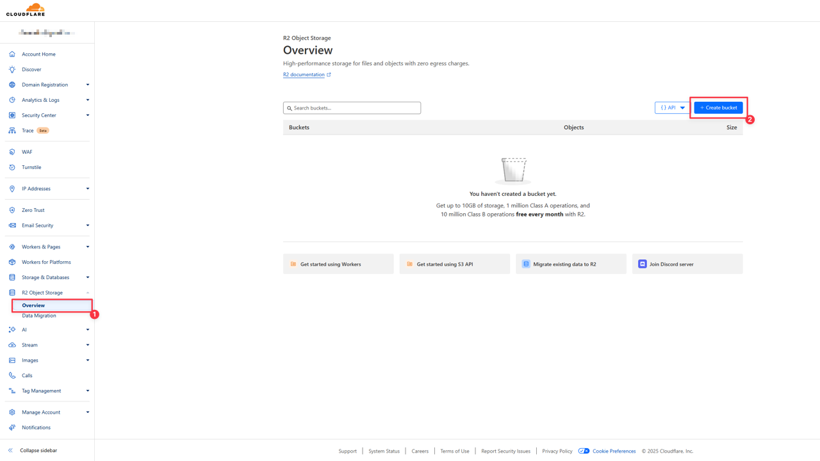Viewport: 820px width, 461px height.
Task: Toggle the Cookie Preferences switch icon
Action: coord(584,451)
